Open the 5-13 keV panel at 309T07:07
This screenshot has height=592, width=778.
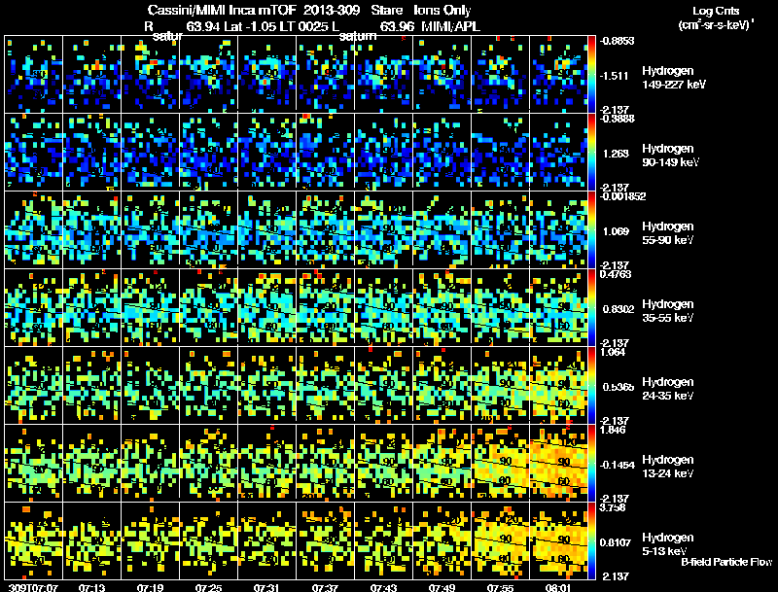[34, 540]
